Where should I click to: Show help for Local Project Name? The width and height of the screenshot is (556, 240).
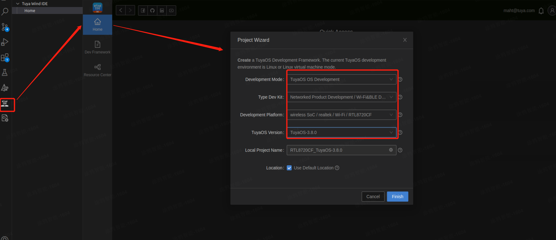click(400, 150)
